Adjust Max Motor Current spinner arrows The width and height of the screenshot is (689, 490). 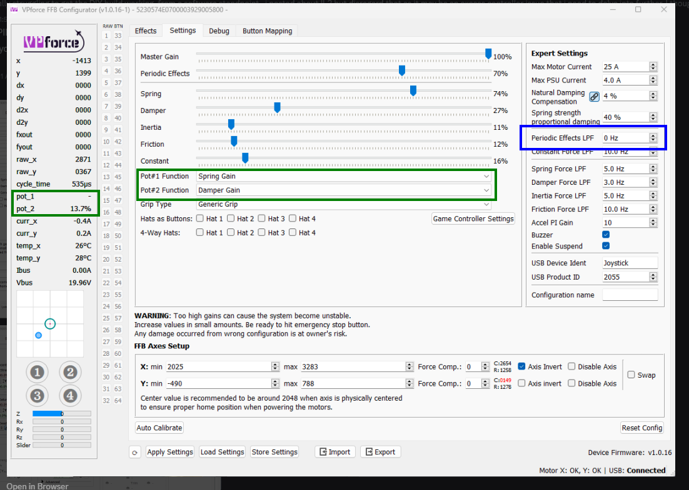(x=653, y=67)
